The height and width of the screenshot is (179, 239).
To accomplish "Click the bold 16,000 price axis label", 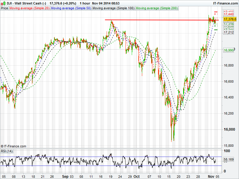I will [x=229, y=129].
